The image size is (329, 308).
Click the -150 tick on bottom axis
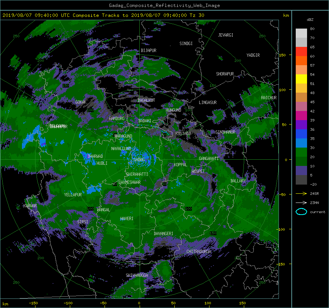coord(33,303)
